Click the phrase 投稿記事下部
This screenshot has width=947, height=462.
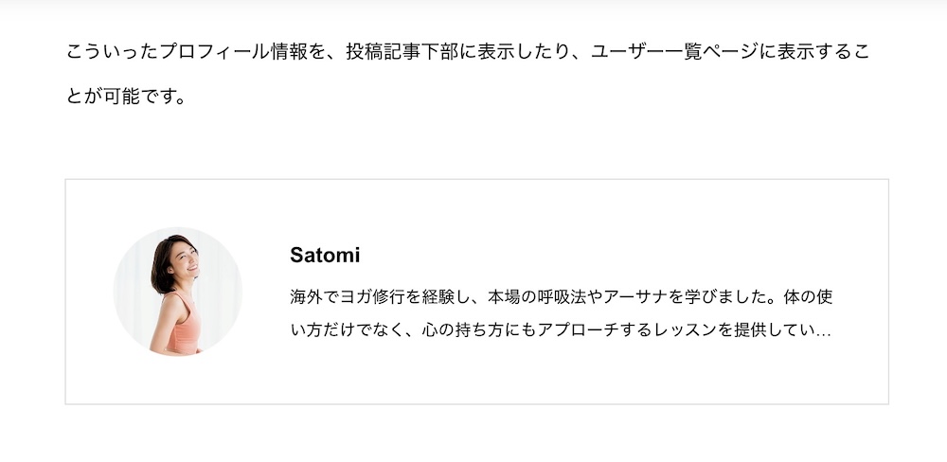[402, 52]
